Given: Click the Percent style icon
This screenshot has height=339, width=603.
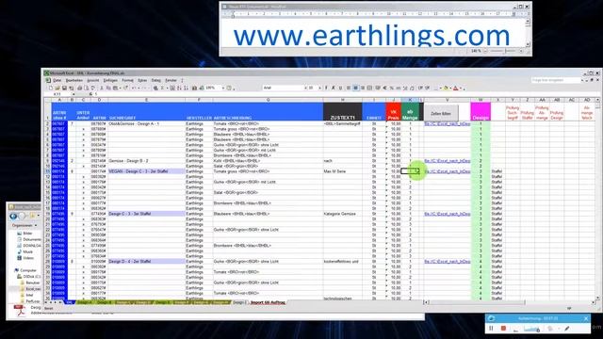Looking at the screenshot, I should (x=392, y=88).
